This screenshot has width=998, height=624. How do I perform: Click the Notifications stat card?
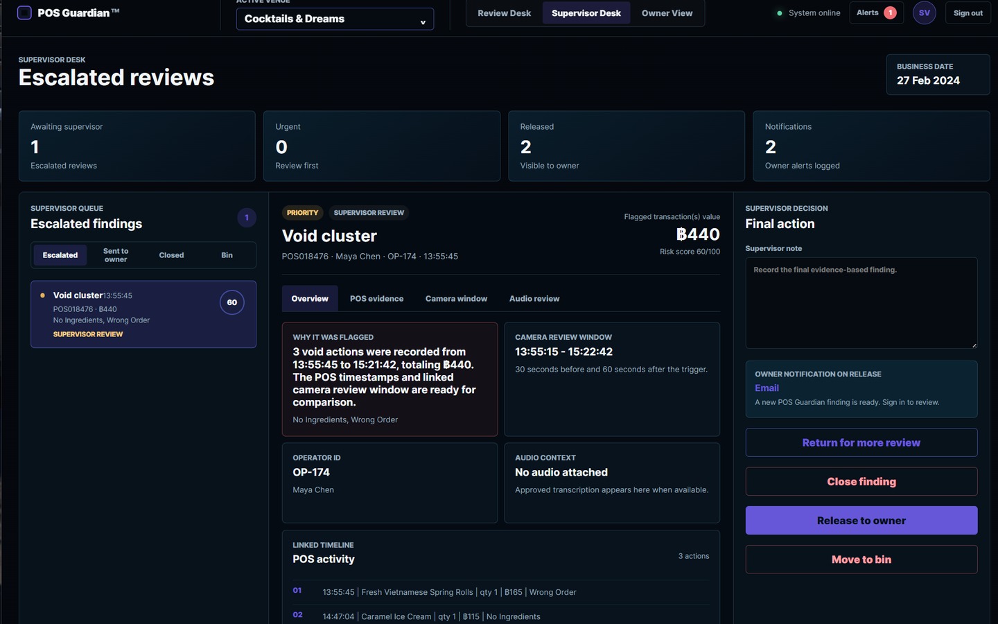point(871,146)
